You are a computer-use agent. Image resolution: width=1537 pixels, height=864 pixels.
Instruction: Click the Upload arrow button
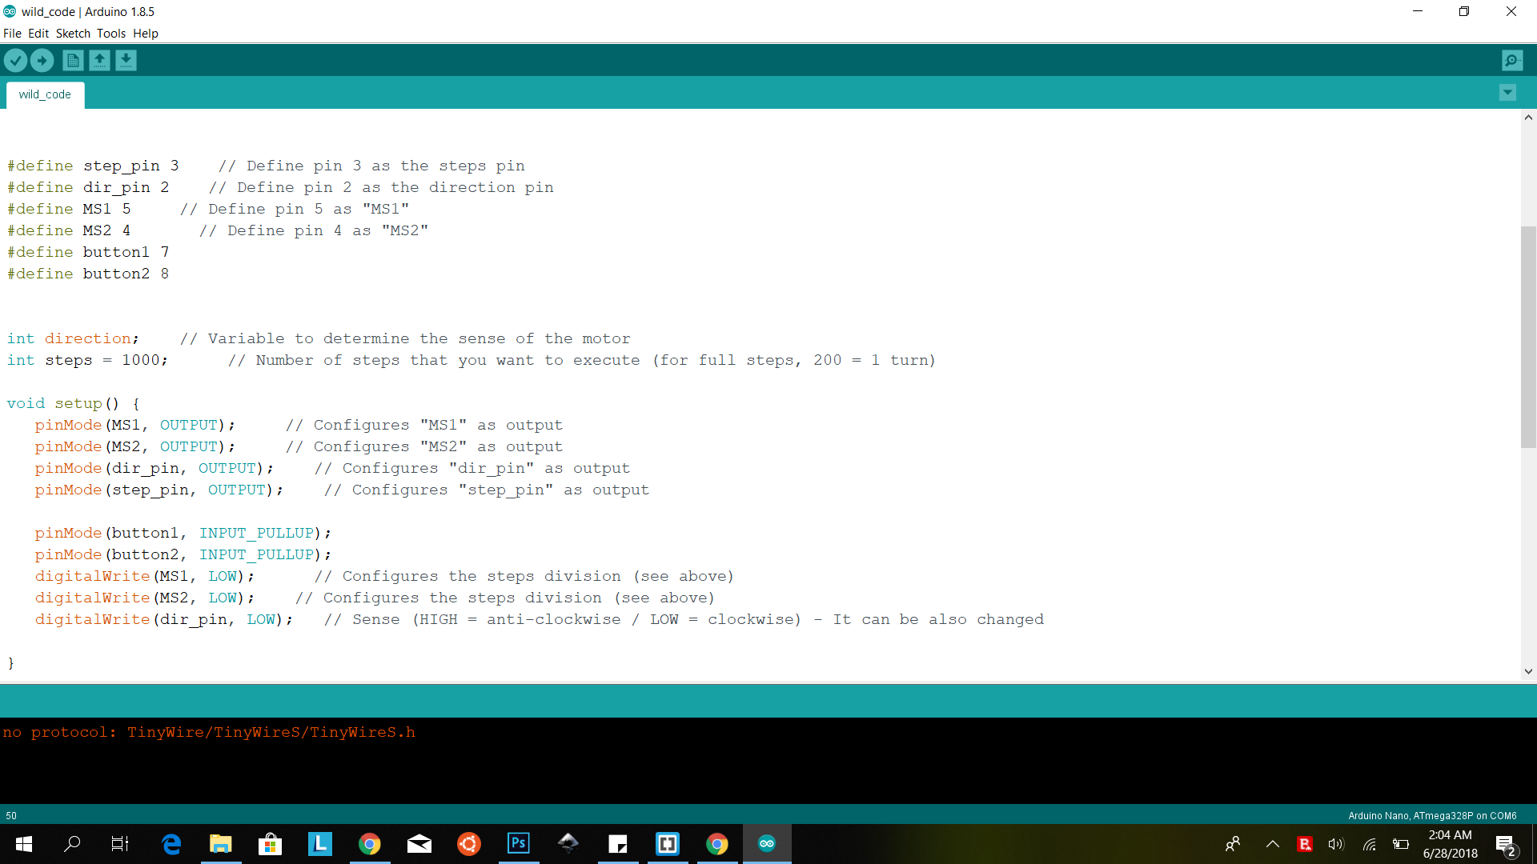(42, 60)
